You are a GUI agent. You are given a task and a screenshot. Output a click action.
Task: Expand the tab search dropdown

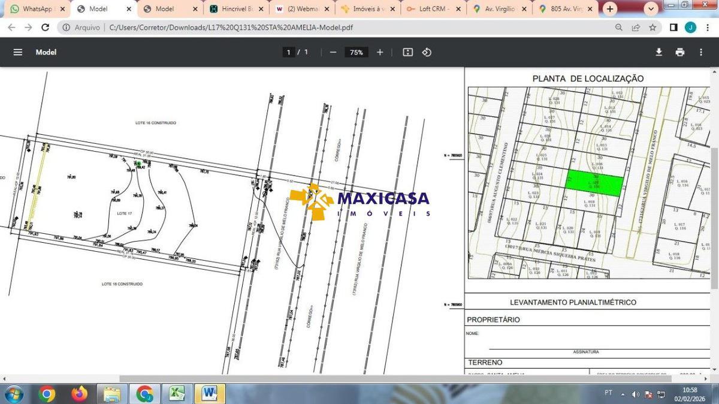(x=651, y=9)
